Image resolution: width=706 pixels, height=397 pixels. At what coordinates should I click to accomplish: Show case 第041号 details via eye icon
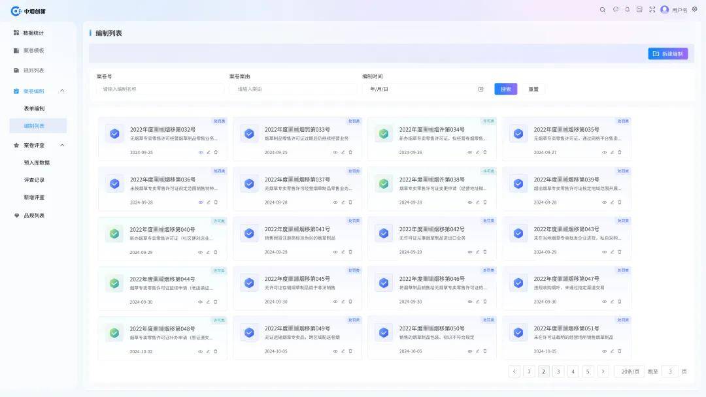335,252
